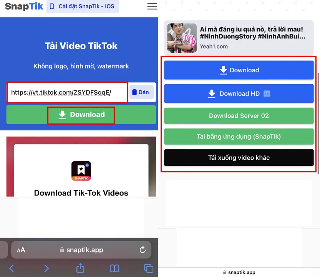The width and height of the screenshot is (320, 277).
Task: Select Tải xuống video khác
Action: coord(239,158)
